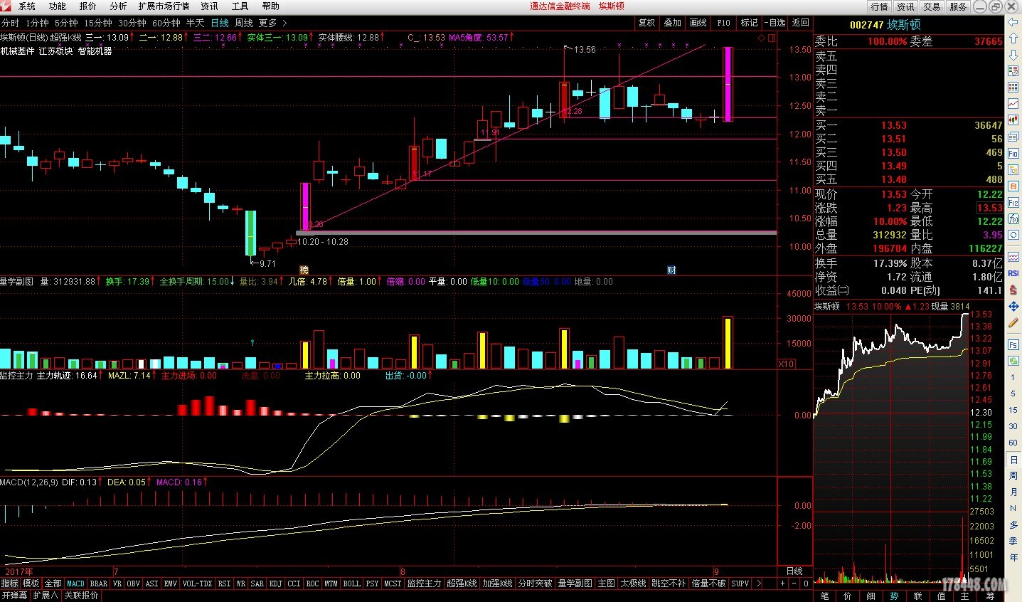Viewport: 1022px width, 602px height.
Task: Click the 榜 marker below the chart
Action: click(304, 270)
